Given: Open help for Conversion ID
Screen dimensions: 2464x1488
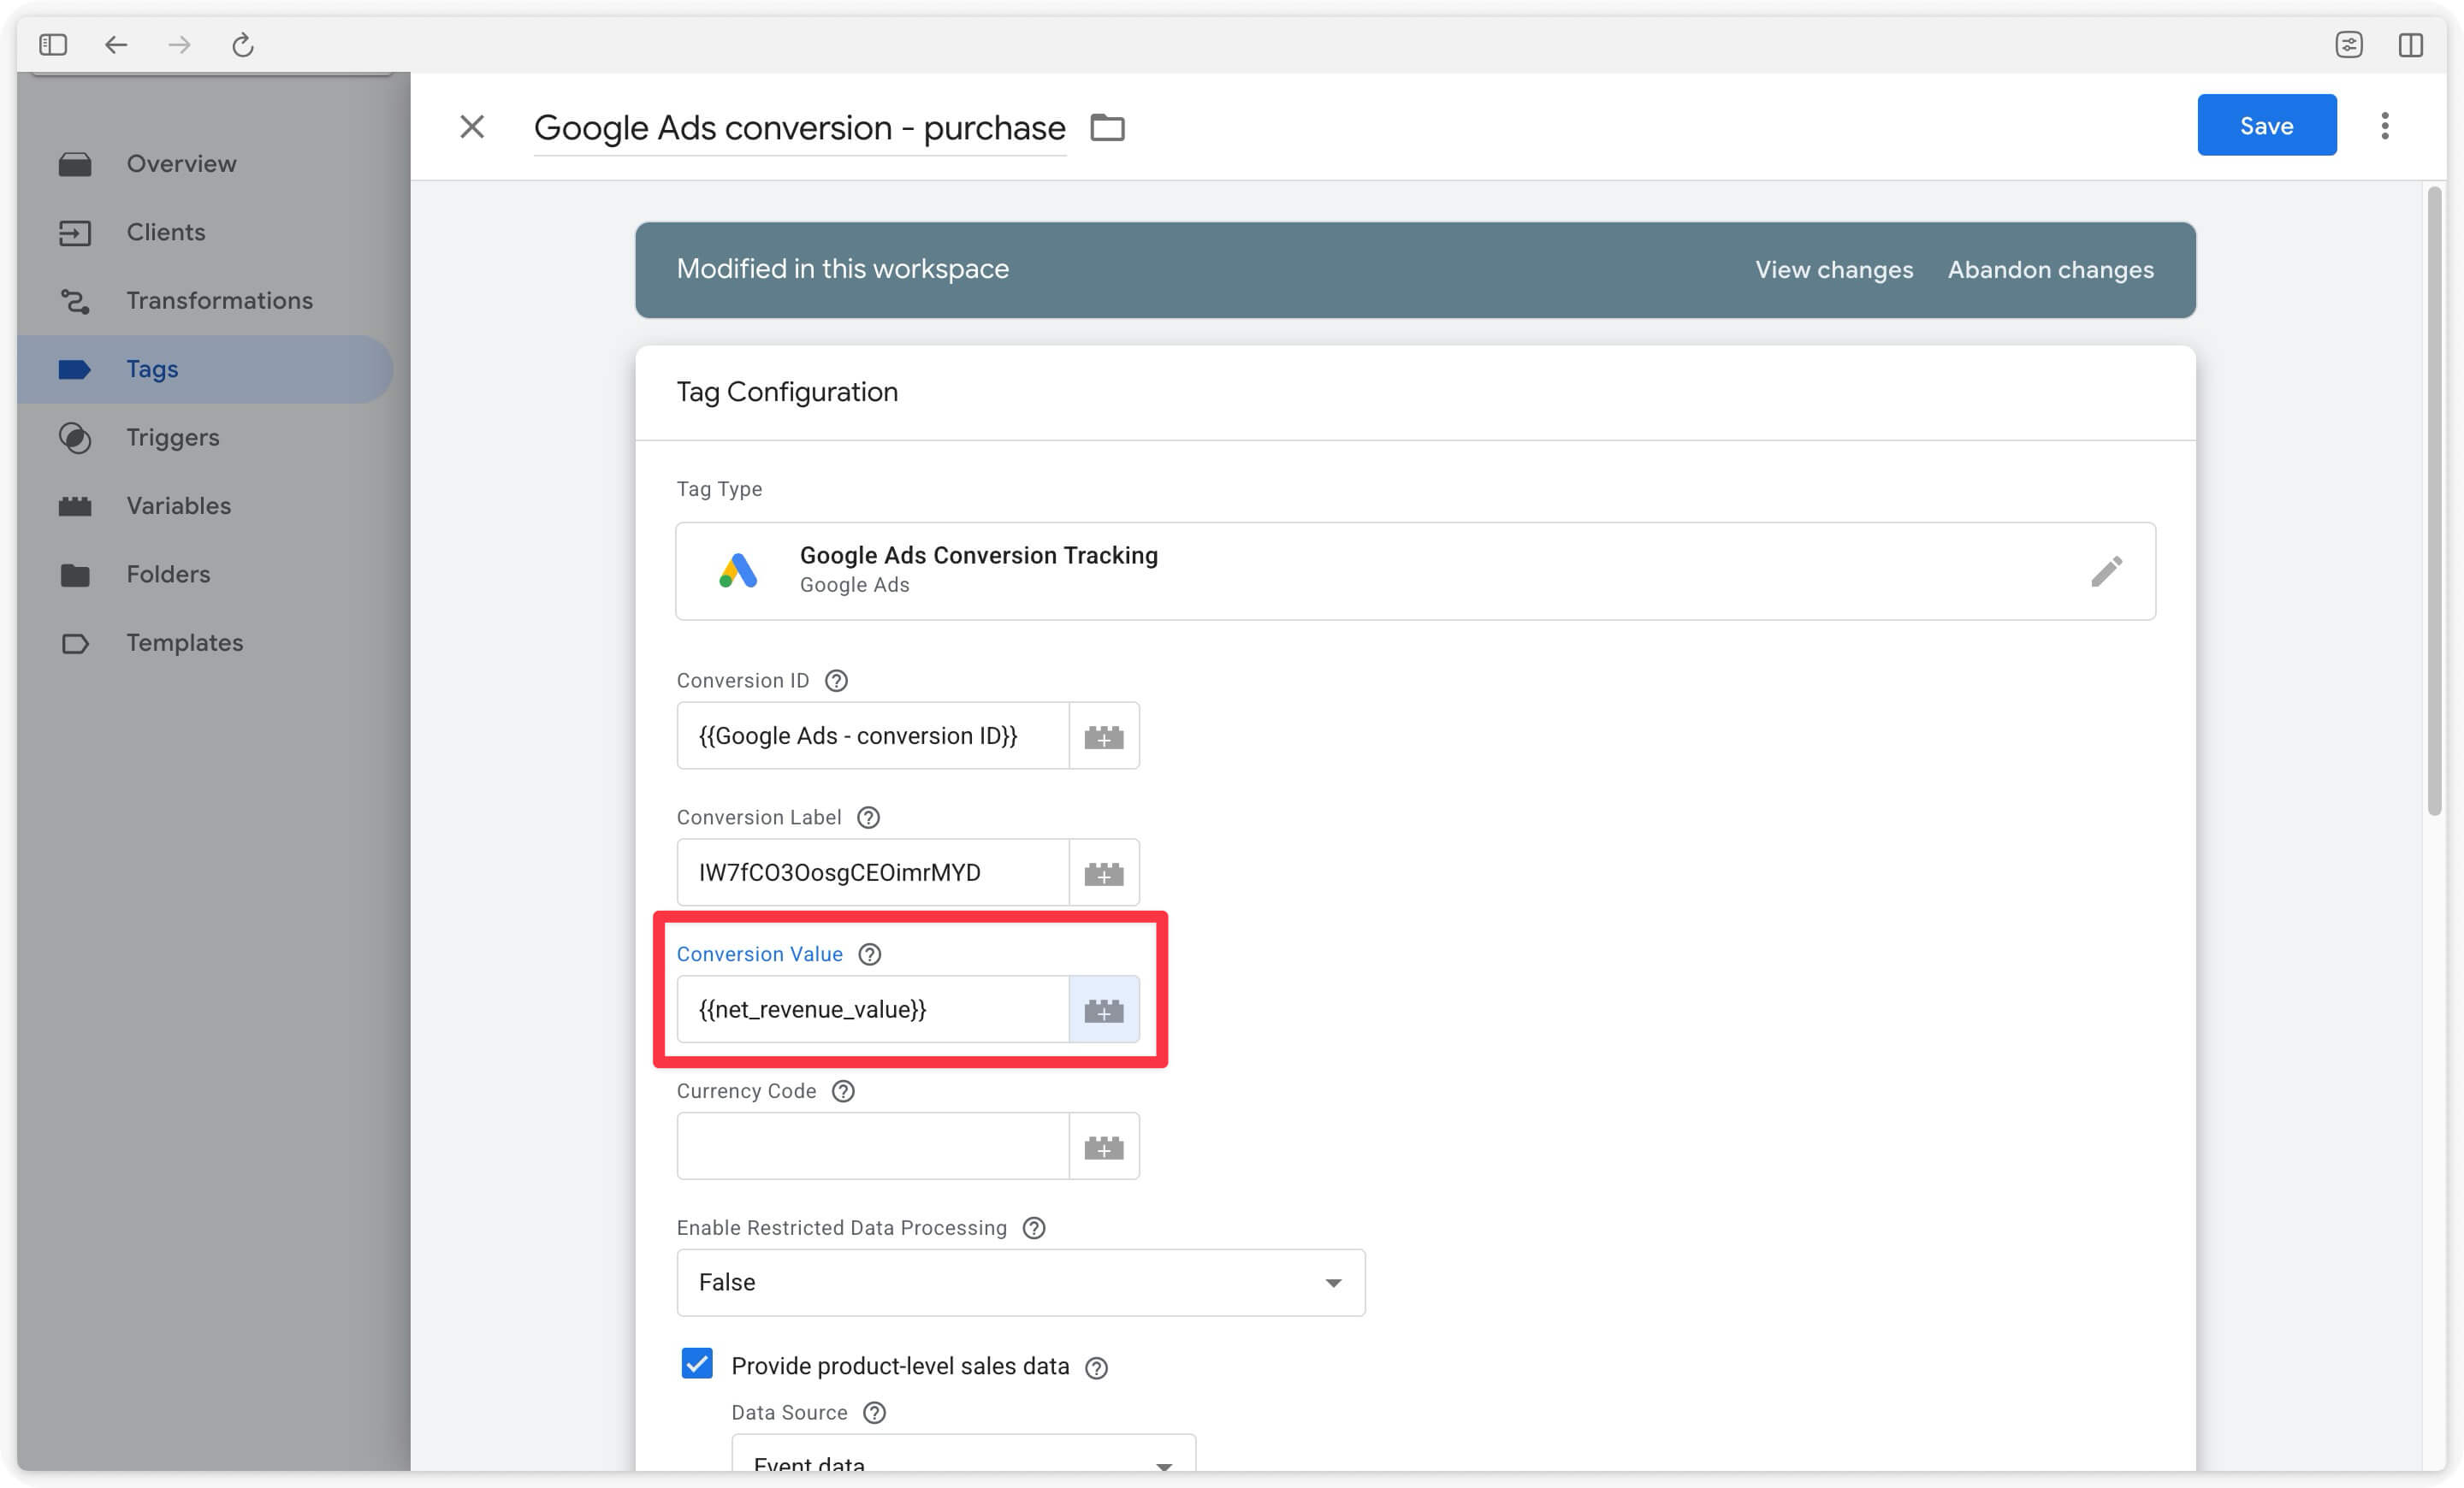Looking at the screenshot, I should tap(836, 681).
